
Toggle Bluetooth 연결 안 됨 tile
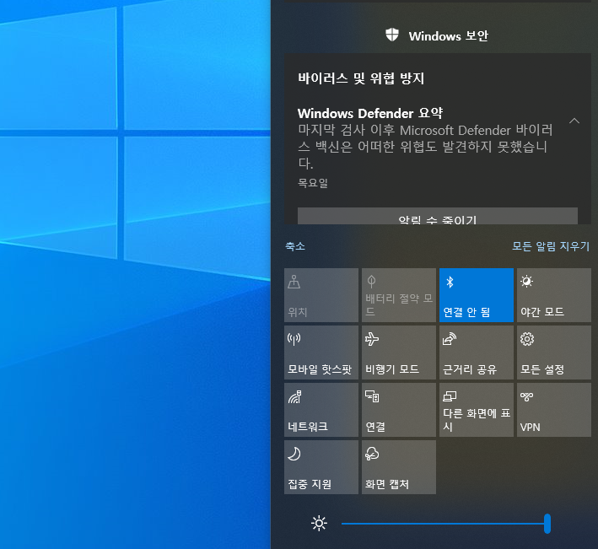(477, 295)
